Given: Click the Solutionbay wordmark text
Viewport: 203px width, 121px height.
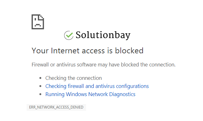Looking at the screenshot, I should point(103,35).
